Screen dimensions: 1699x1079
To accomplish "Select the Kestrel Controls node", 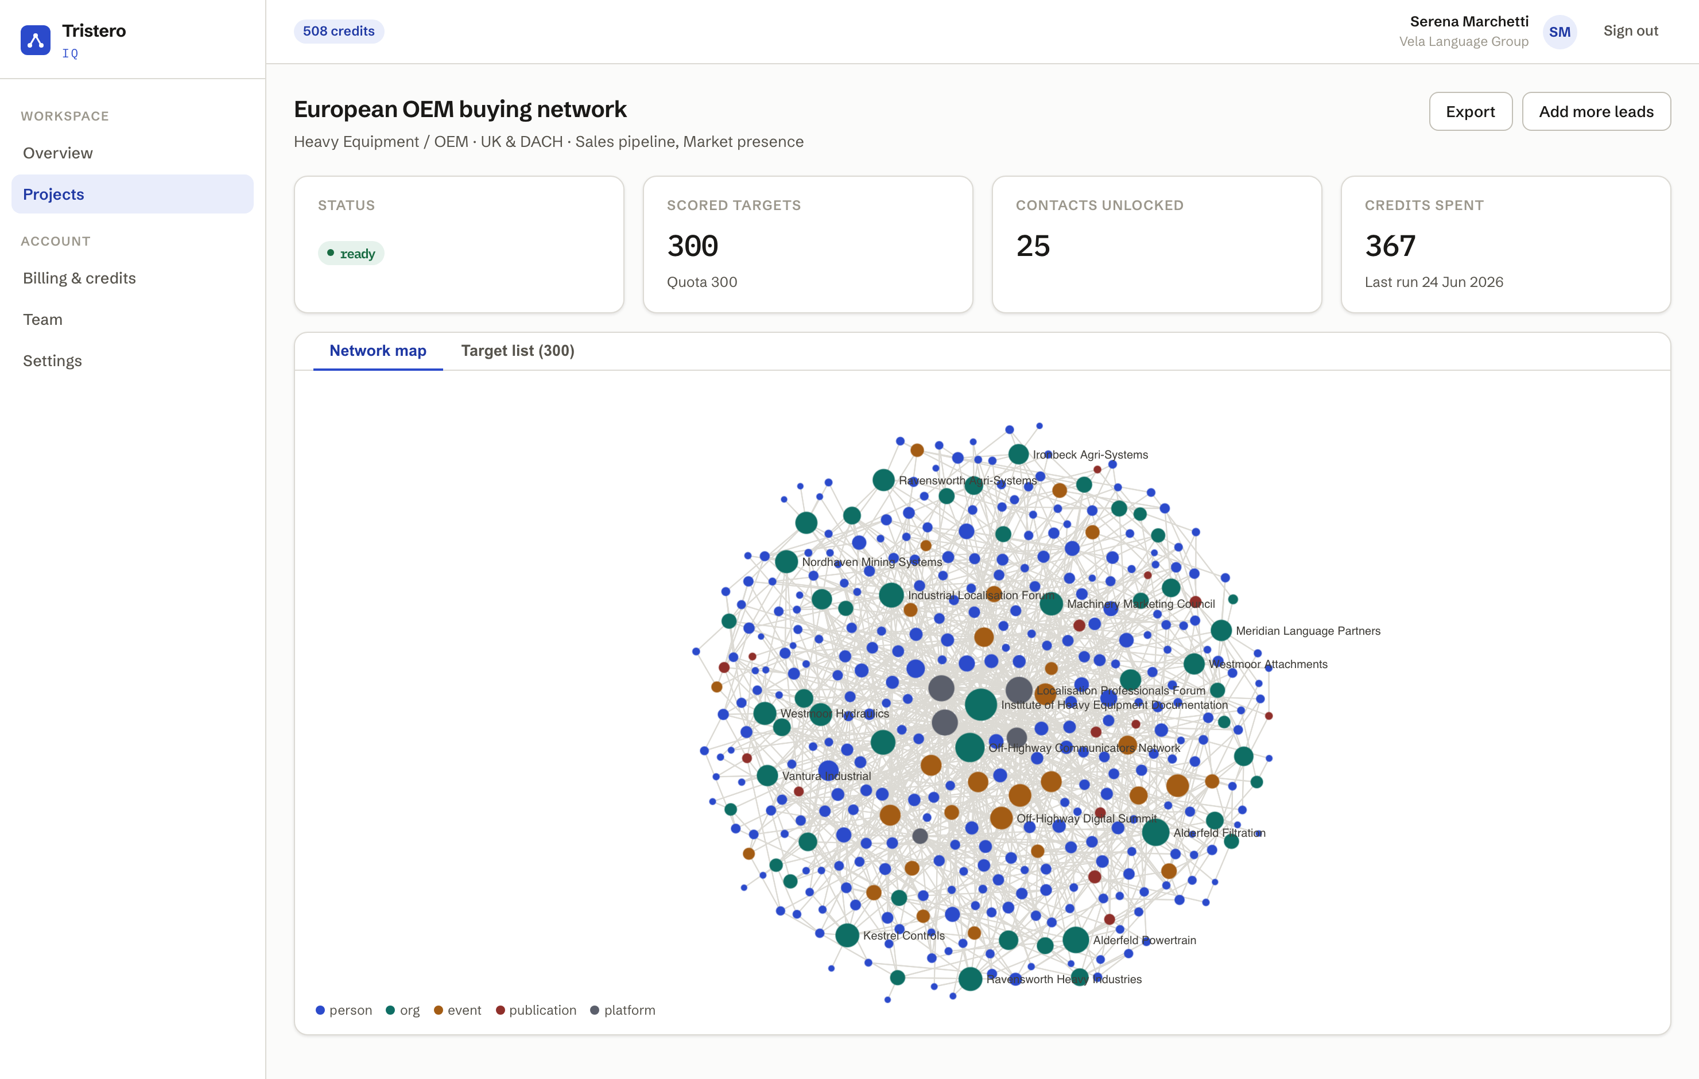I will pos(847,935).
